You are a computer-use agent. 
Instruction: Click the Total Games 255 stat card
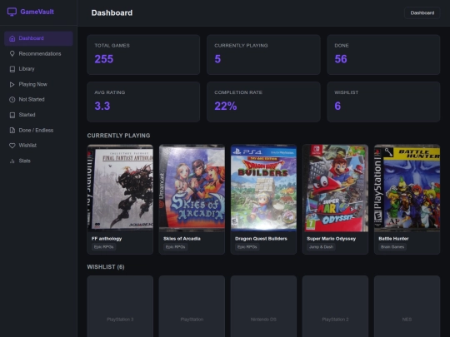point(143,55)
